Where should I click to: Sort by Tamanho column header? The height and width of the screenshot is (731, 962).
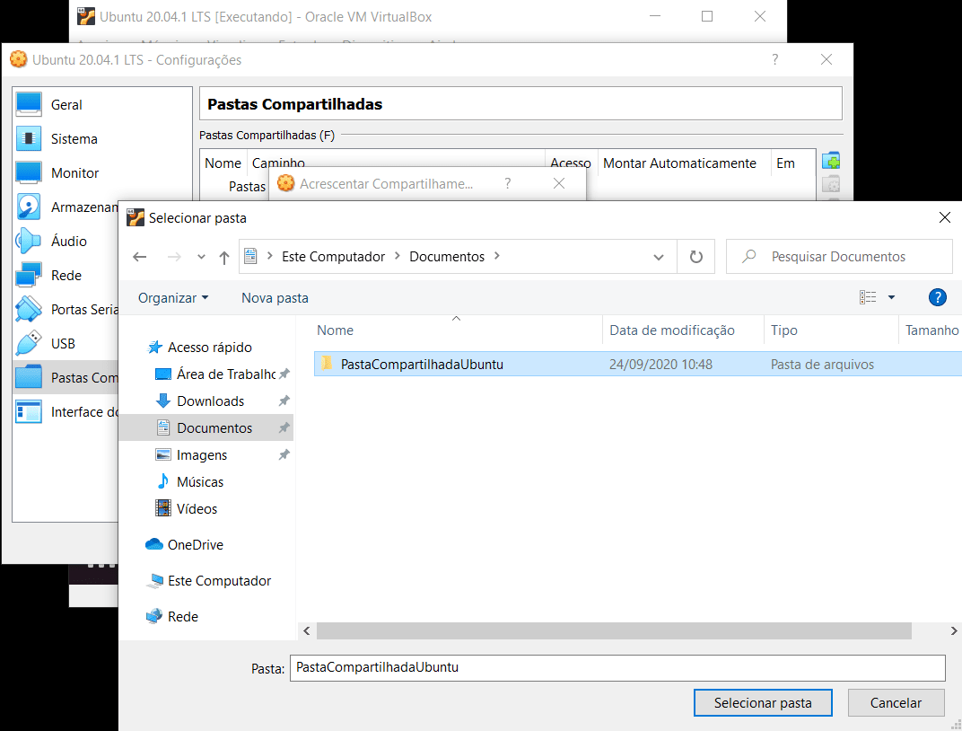(x=931, y=330)
